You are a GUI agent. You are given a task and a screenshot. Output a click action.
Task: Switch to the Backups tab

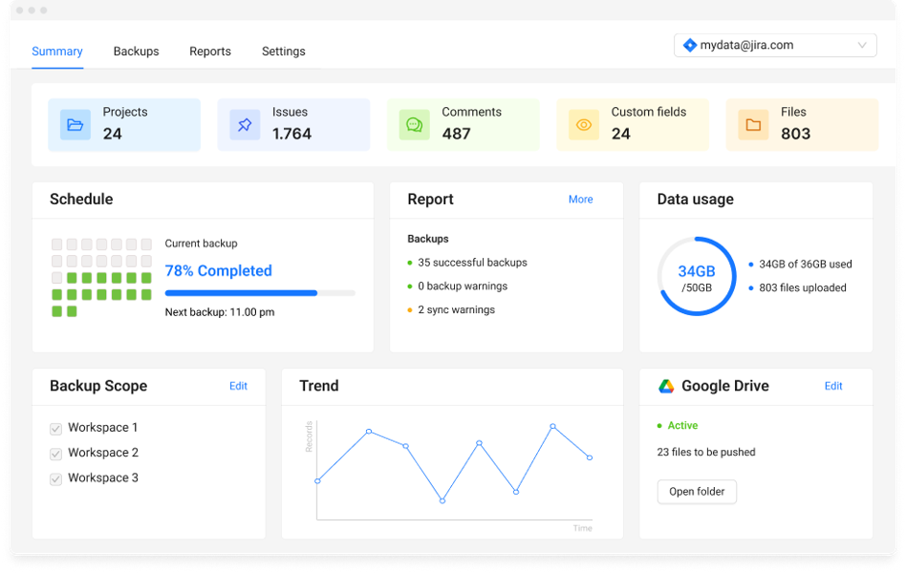pyautogui.click(x=137, y=52)
